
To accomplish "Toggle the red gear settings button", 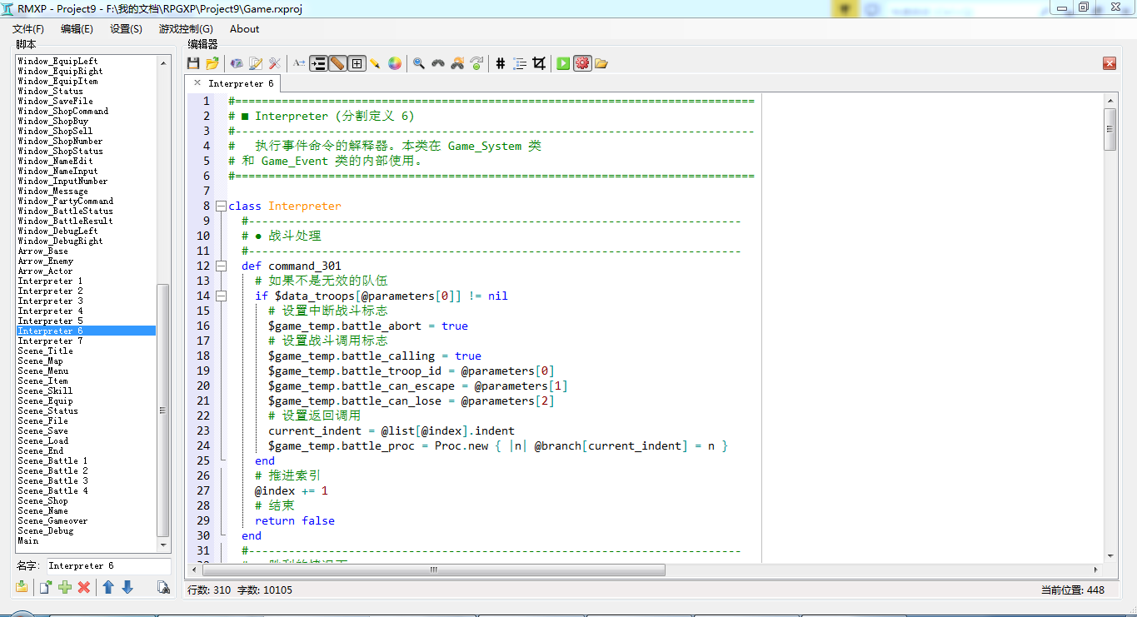I will [582, 63].
